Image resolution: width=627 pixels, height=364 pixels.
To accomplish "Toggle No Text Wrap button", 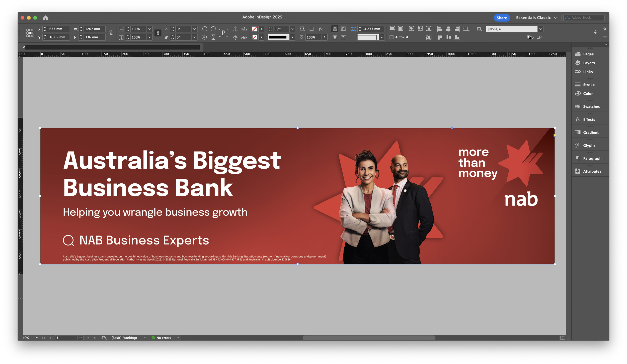I will coord(335,29).
